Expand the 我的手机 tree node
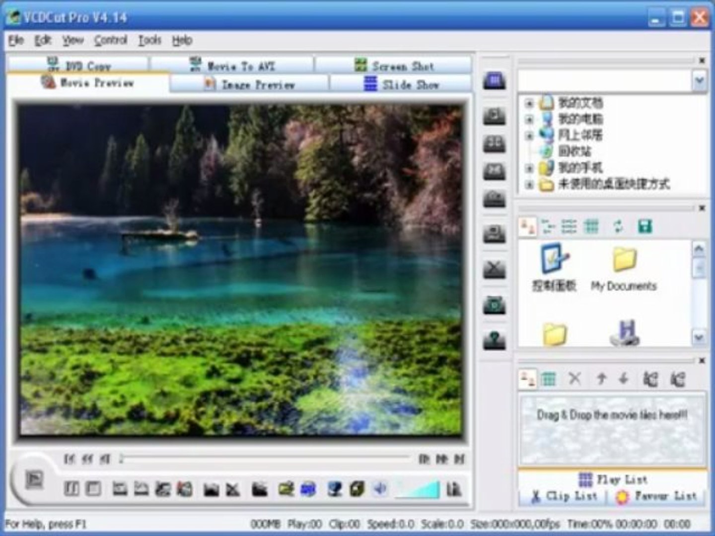Viewport: 715px width, 536px height. (529, 168)
